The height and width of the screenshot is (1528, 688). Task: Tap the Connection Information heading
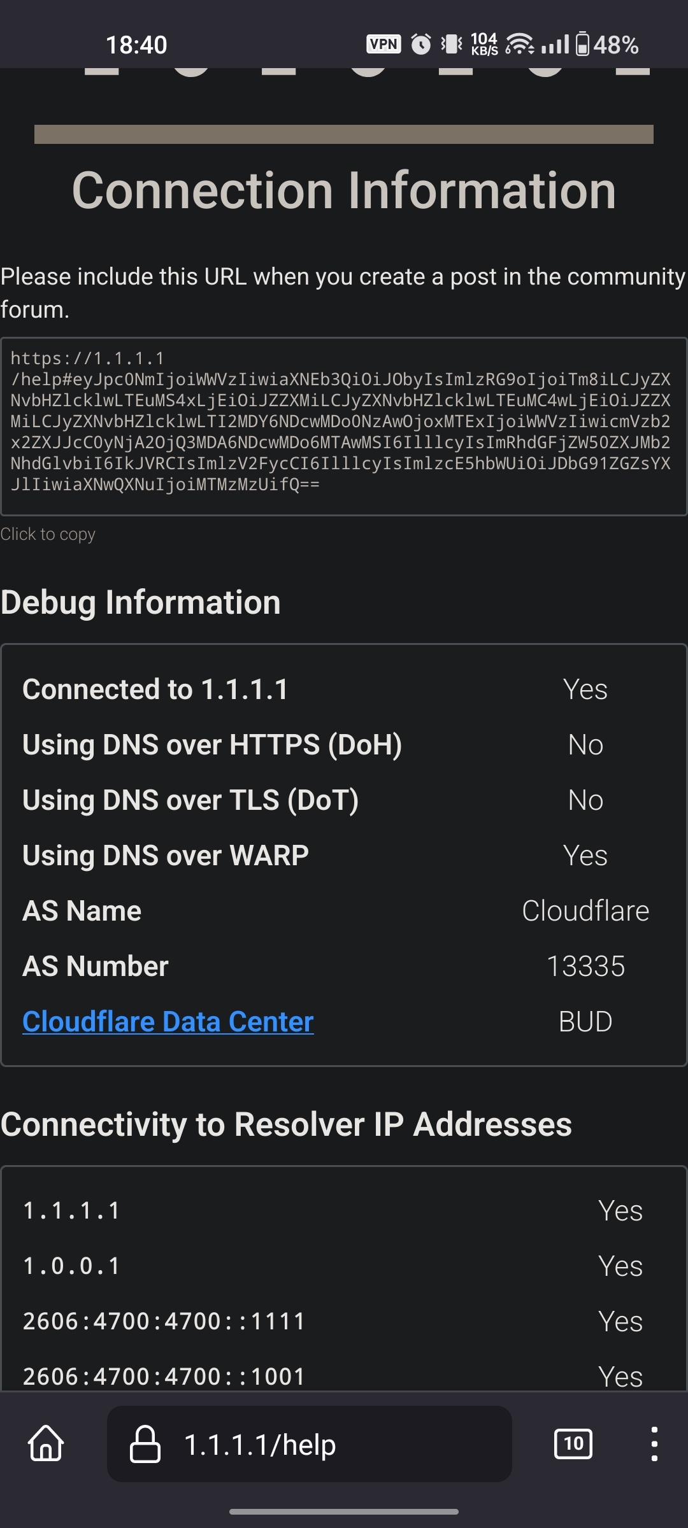pyautogui.click(x=344, y=190)
